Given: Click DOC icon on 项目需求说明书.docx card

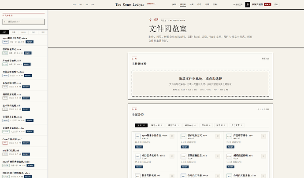Looking at the screenshot, I should pos(137,156).
